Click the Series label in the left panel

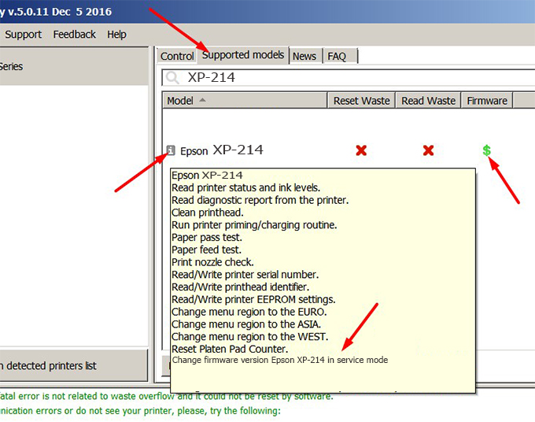[11, 67]
